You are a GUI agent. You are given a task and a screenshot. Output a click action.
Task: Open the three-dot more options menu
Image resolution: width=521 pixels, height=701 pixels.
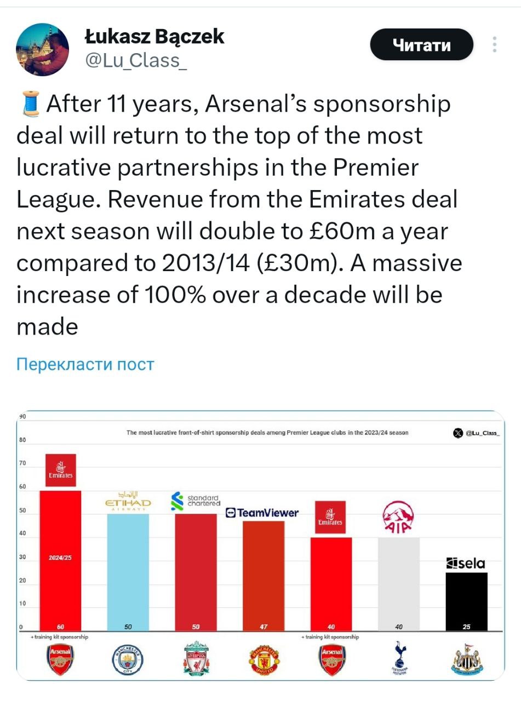click(495, 44)
